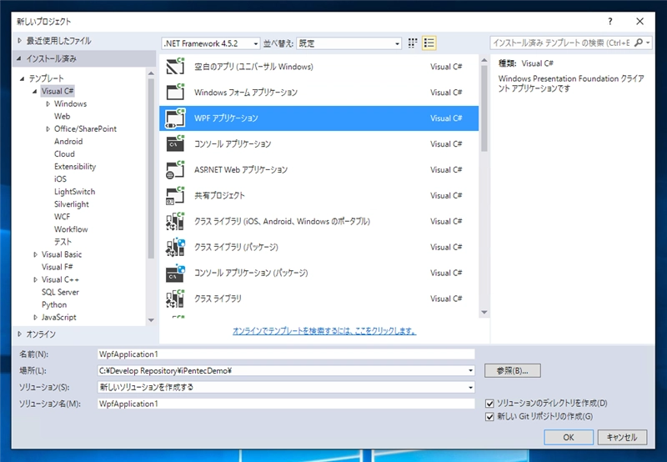Expand the オンライン section

coord(19,334)
